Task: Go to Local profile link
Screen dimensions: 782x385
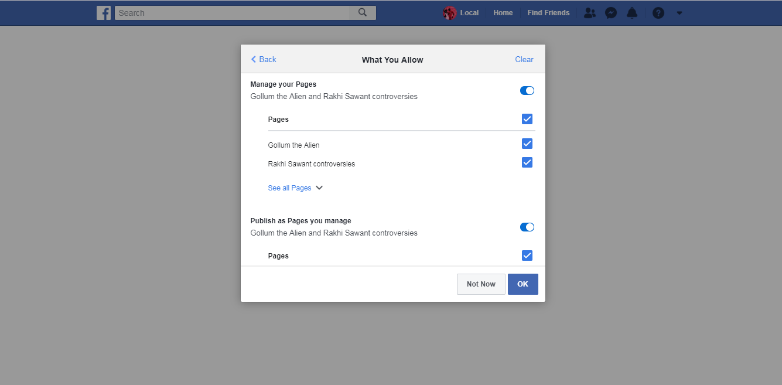Action: pos(469,13)
